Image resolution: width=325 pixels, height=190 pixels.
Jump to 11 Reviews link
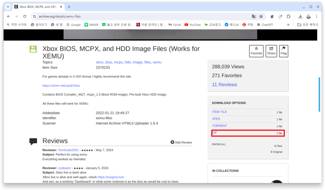[225, 85]
